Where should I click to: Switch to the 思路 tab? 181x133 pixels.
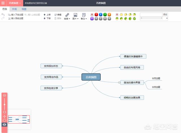point(5,9)
